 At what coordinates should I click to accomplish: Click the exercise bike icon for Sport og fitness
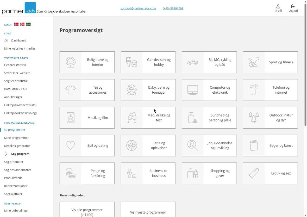pyautogui.click(x=254, y=62)
